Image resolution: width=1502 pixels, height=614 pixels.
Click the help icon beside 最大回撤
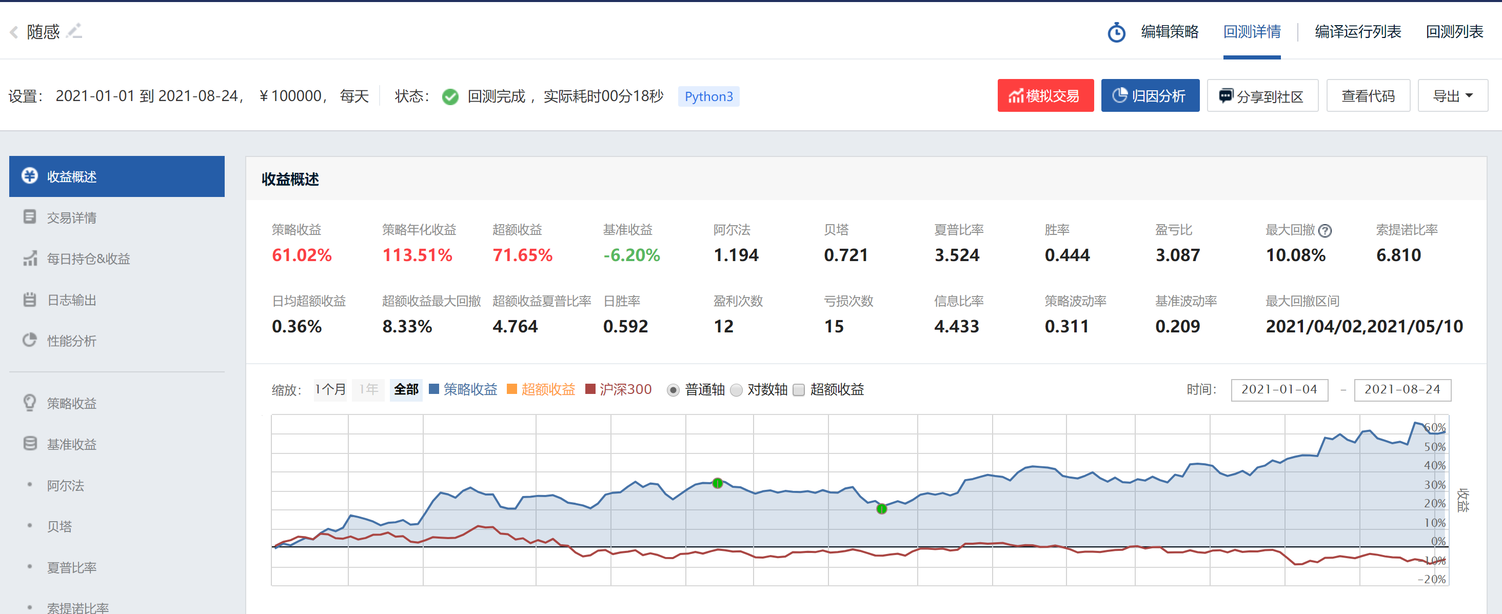tap(1325, 231)
